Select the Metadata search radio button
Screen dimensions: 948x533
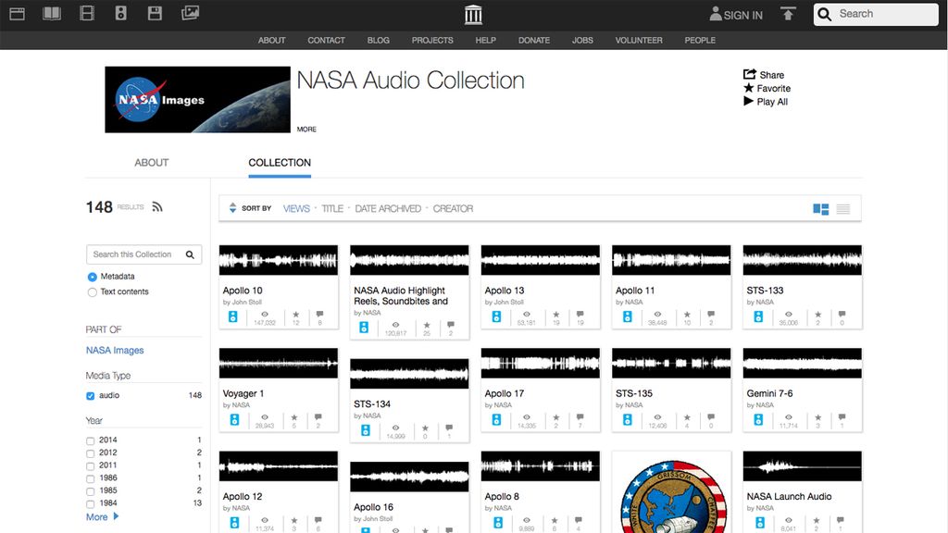tap(93, 276)
